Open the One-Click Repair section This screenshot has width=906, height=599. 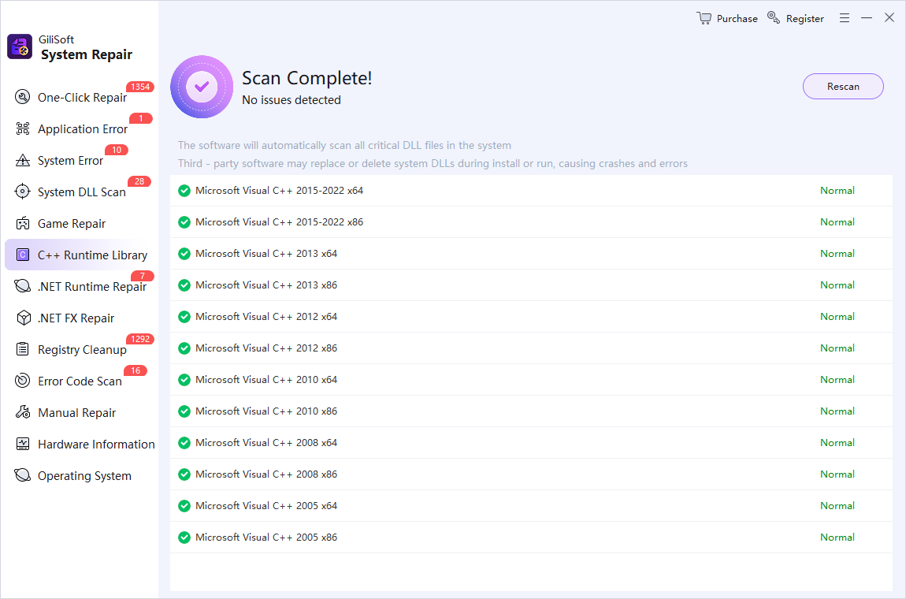click(80, 97)
